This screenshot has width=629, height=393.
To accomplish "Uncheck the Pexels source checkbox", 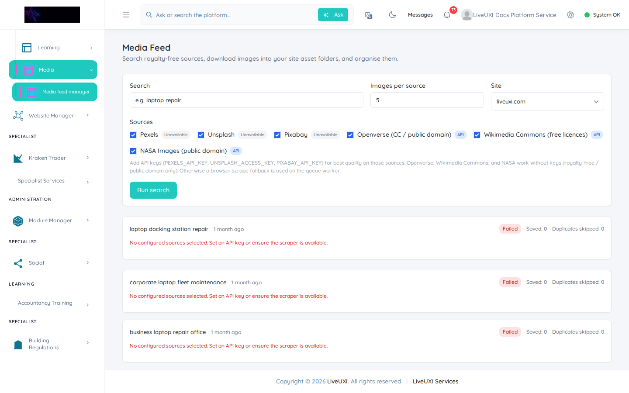I will tap(133, 135).
